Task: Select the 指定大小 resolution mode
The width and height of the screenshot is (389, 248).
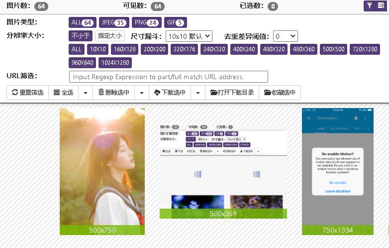Action: click(110, 36)
